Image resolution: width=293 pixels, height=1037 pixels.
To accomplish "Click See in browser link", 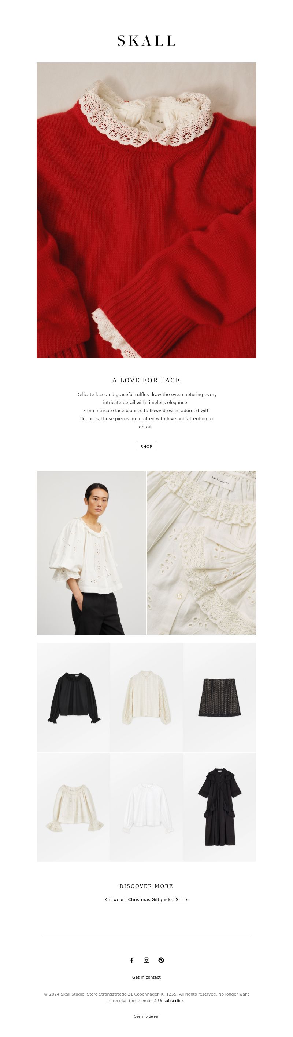I will coord(146,1016).
